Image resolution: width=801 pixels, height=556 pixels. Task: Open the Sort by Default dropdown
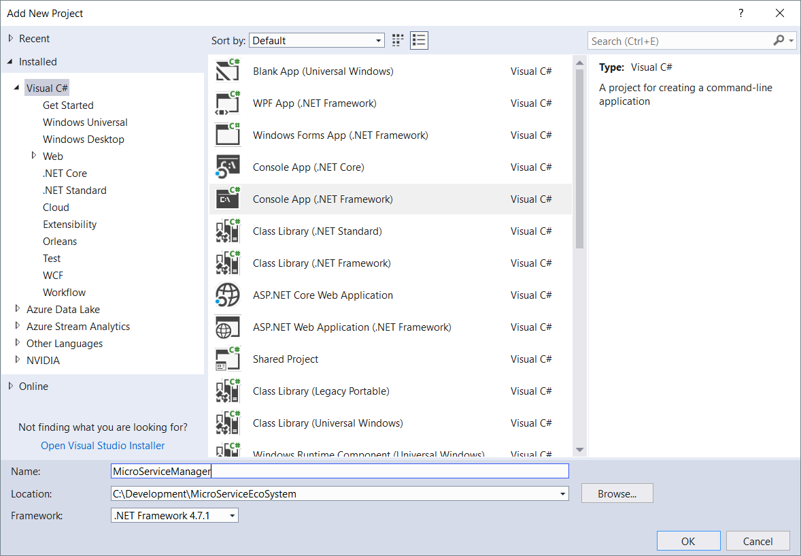317,40
